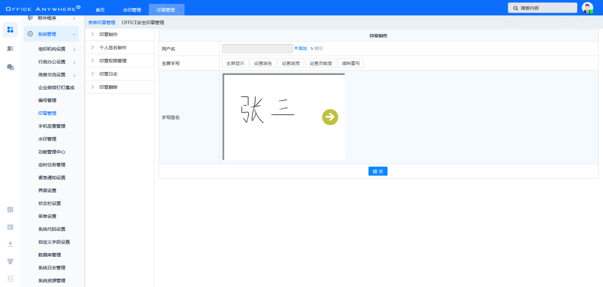This screenshot has height=287, width=603.
Task: Click the 添加 link next to username
Action: point(301,48)
